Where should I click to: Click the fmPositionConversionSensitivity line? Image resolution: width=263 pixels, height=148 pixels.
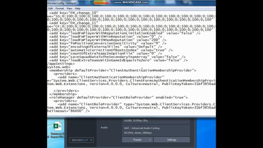(x=108, y=43)
